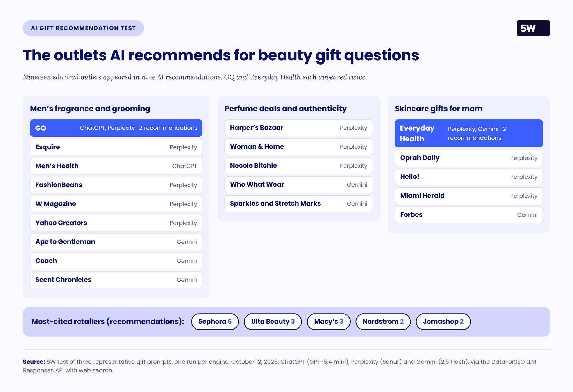573x392 pixels.
Task: Click the Ulta Beauty 3 retailer pill
Action: point(273,322)
